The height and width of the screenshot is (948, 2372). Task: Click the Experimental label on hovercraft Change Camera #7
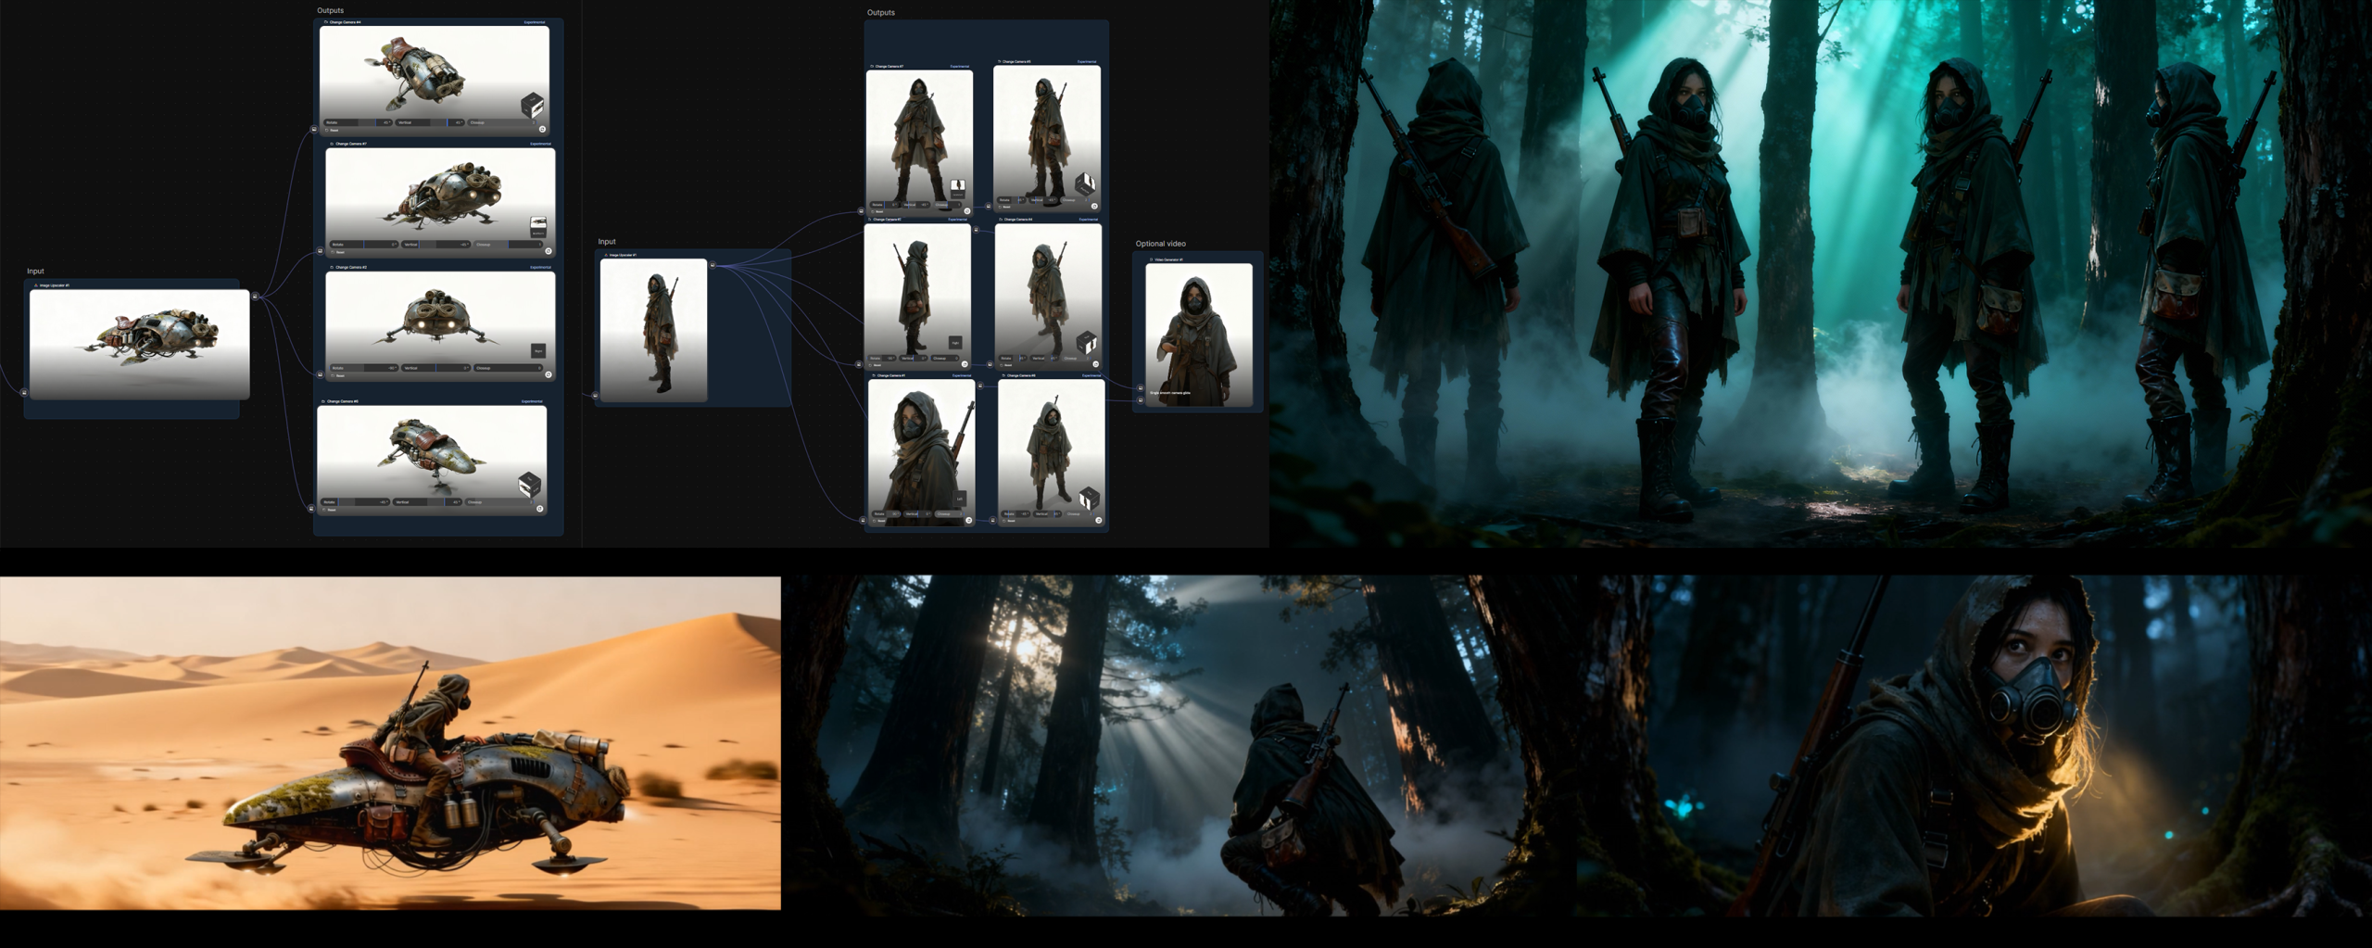click(x=540, y=144)
